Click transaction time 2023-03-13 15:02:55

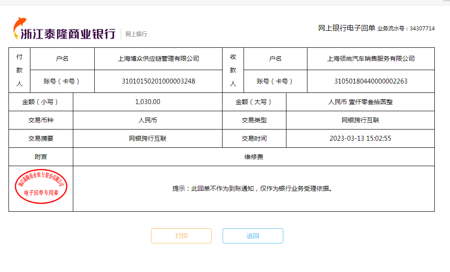[x=360, y=138]
